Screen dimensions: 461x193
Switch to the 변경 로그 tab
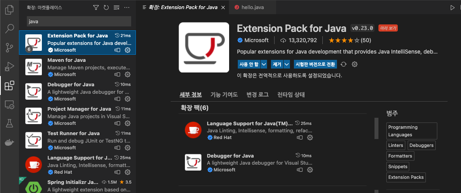pyautogui.click(x=258, y=95)
